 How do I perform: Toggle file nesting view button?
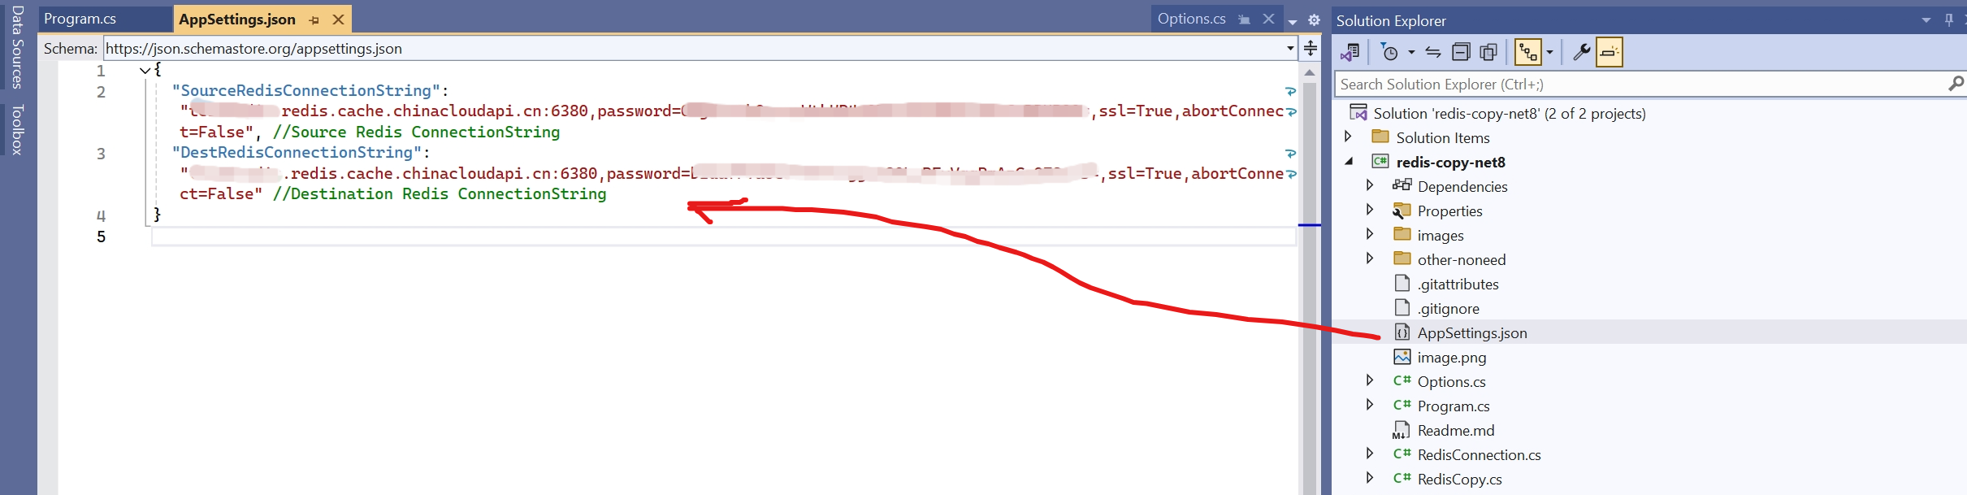pyautogui.click(x=1528, y=52)
